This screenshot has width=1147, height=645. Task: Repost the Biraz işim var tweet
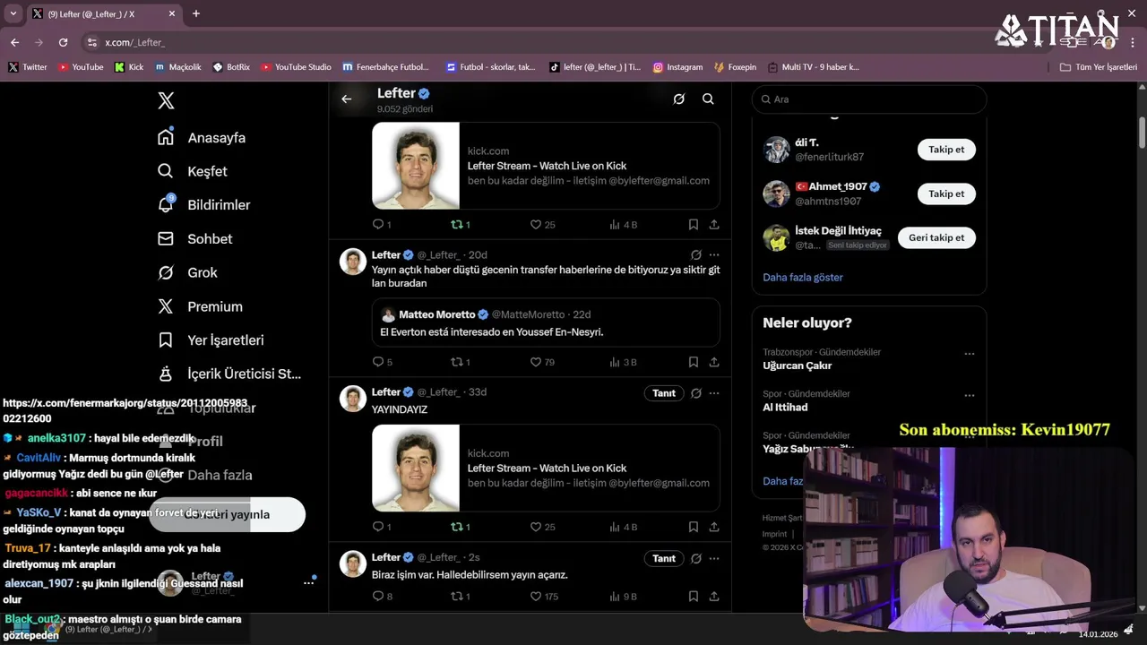(460, 597)
